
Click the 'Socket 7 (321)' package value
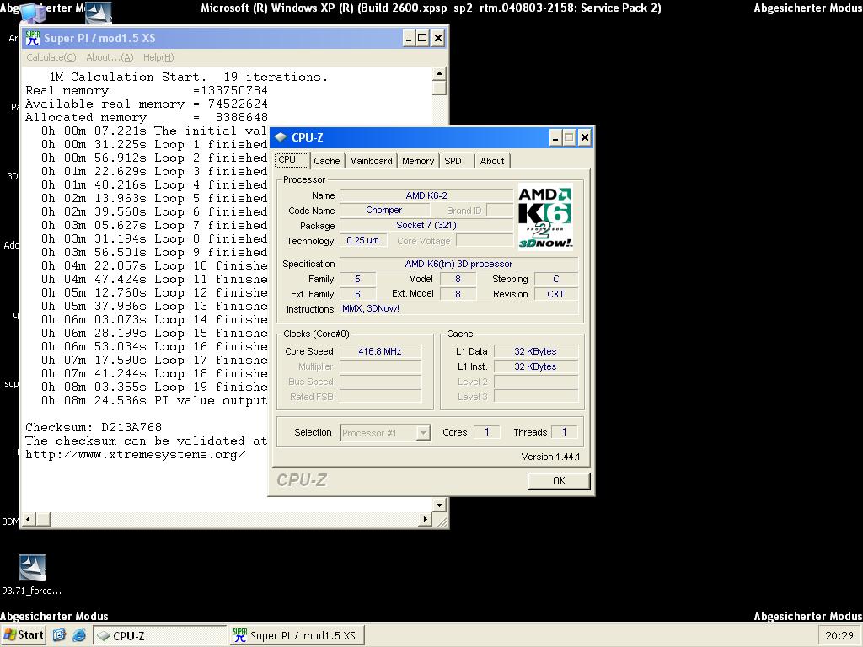(426, 225)
